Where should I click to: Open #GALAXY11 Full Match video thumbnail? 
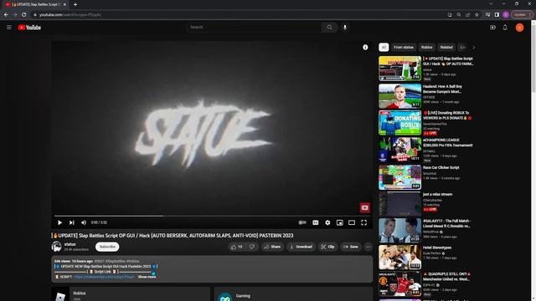click(x=400, y=231)
